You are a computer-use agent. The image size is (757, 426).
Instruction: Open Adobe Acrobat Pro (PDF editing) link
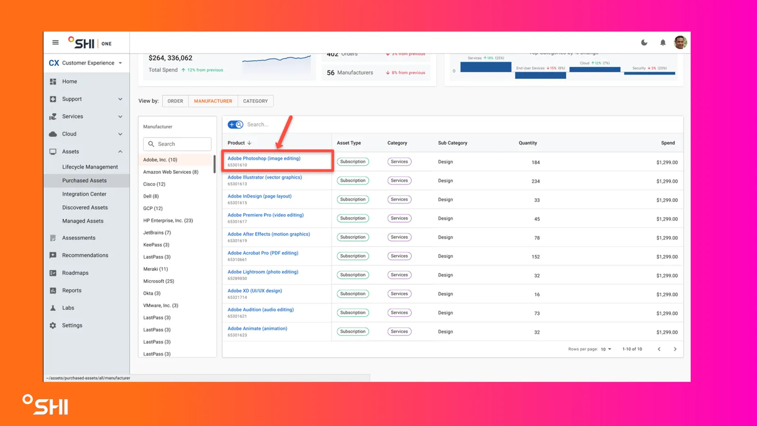263,253
